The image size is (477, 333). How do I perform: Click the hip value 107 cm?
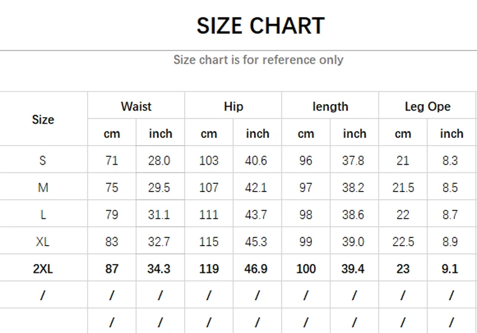point(209,187)
